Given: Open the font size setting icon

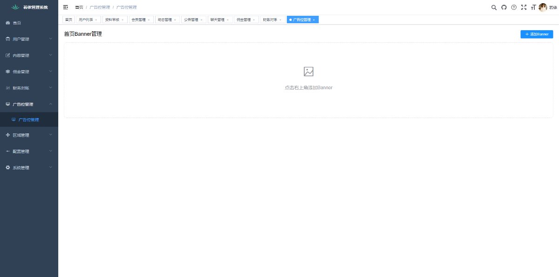Looking at the screenshot, I should 533,7.
